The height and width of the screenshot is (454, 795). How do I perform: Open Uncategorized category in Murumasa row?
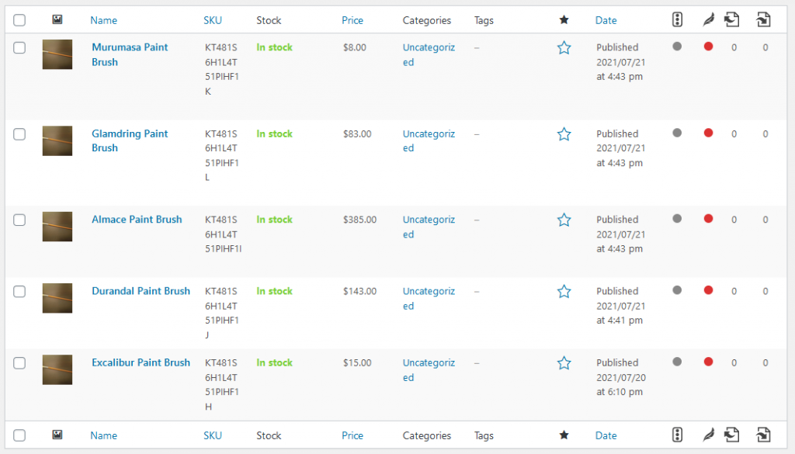429,55
